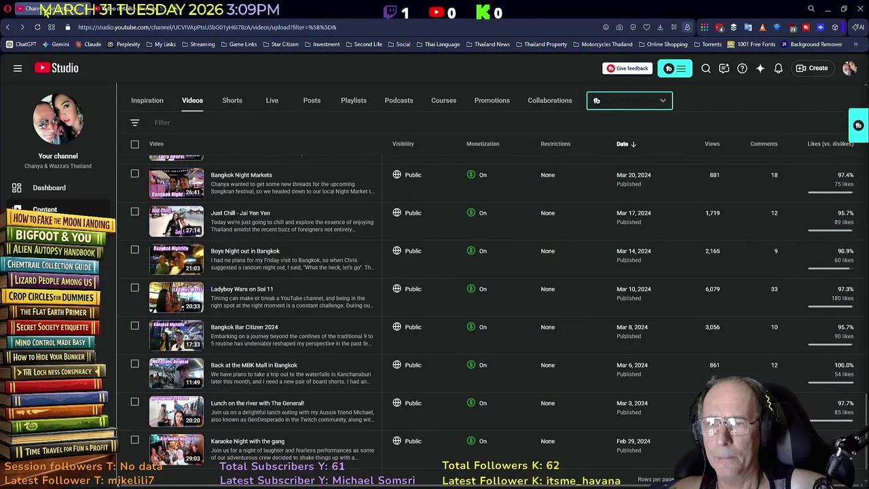Screen dimensions: 869x489
Task: Switch to the Inspiration tab
Action: click(x=147, y=101)
